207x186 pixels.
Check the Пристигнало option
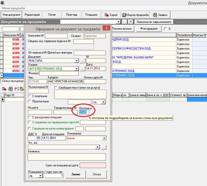(29, 101)
